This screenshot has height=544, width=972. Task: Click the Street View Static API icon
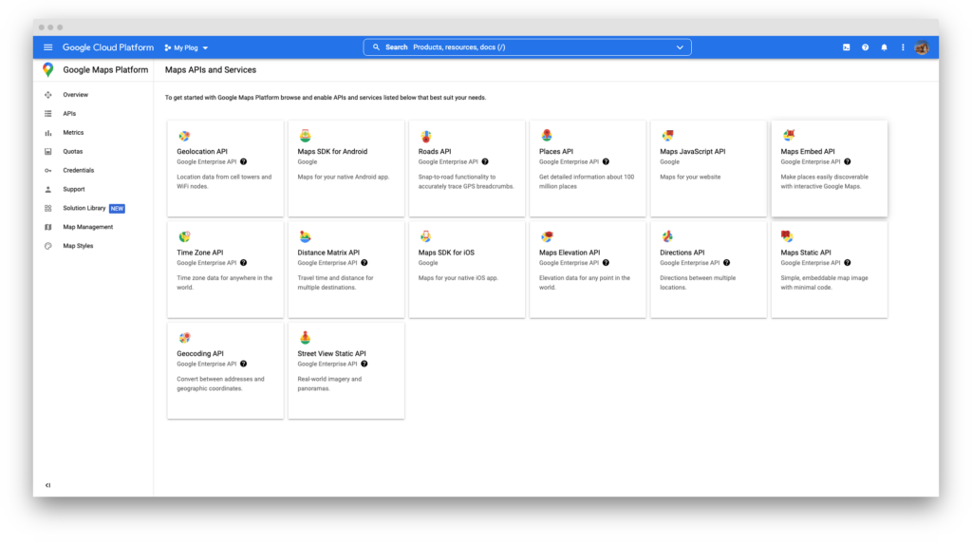[x=305, y=337]
